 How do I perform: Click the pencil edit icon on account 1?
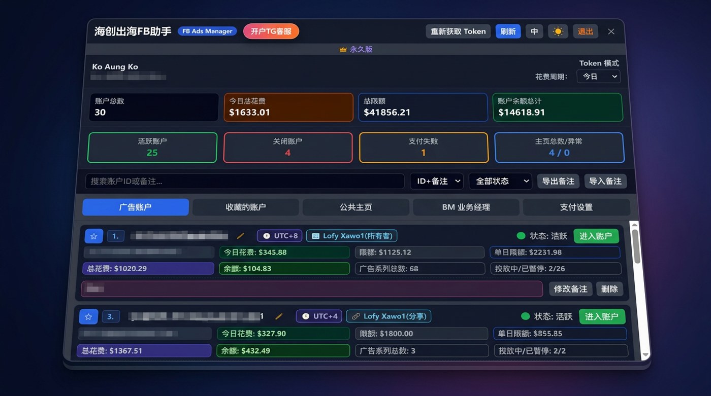point(241,236)
